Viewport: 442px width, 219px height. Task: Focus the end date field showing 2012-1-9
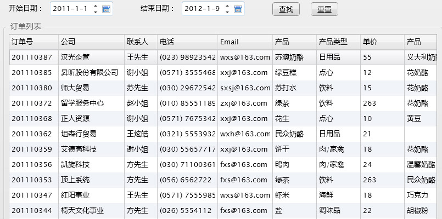202,9
